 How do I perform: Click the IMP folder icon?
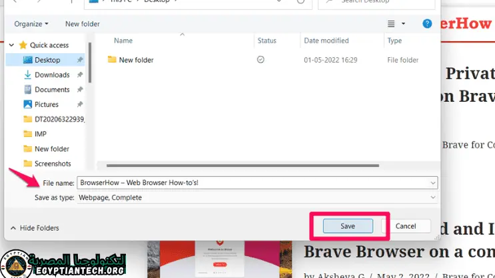(x=28, y=134)
